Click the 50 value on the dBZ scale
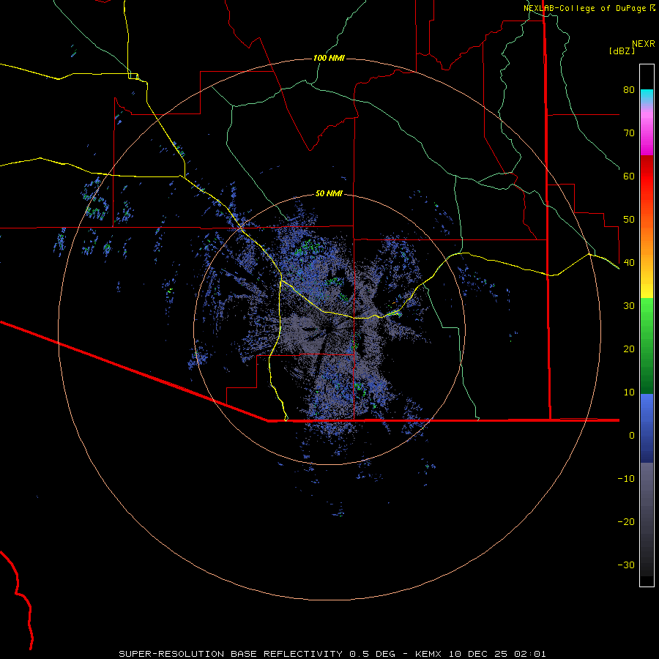This screenshot has height=659, width=659. pyautogui.click(x=629, y=220)
